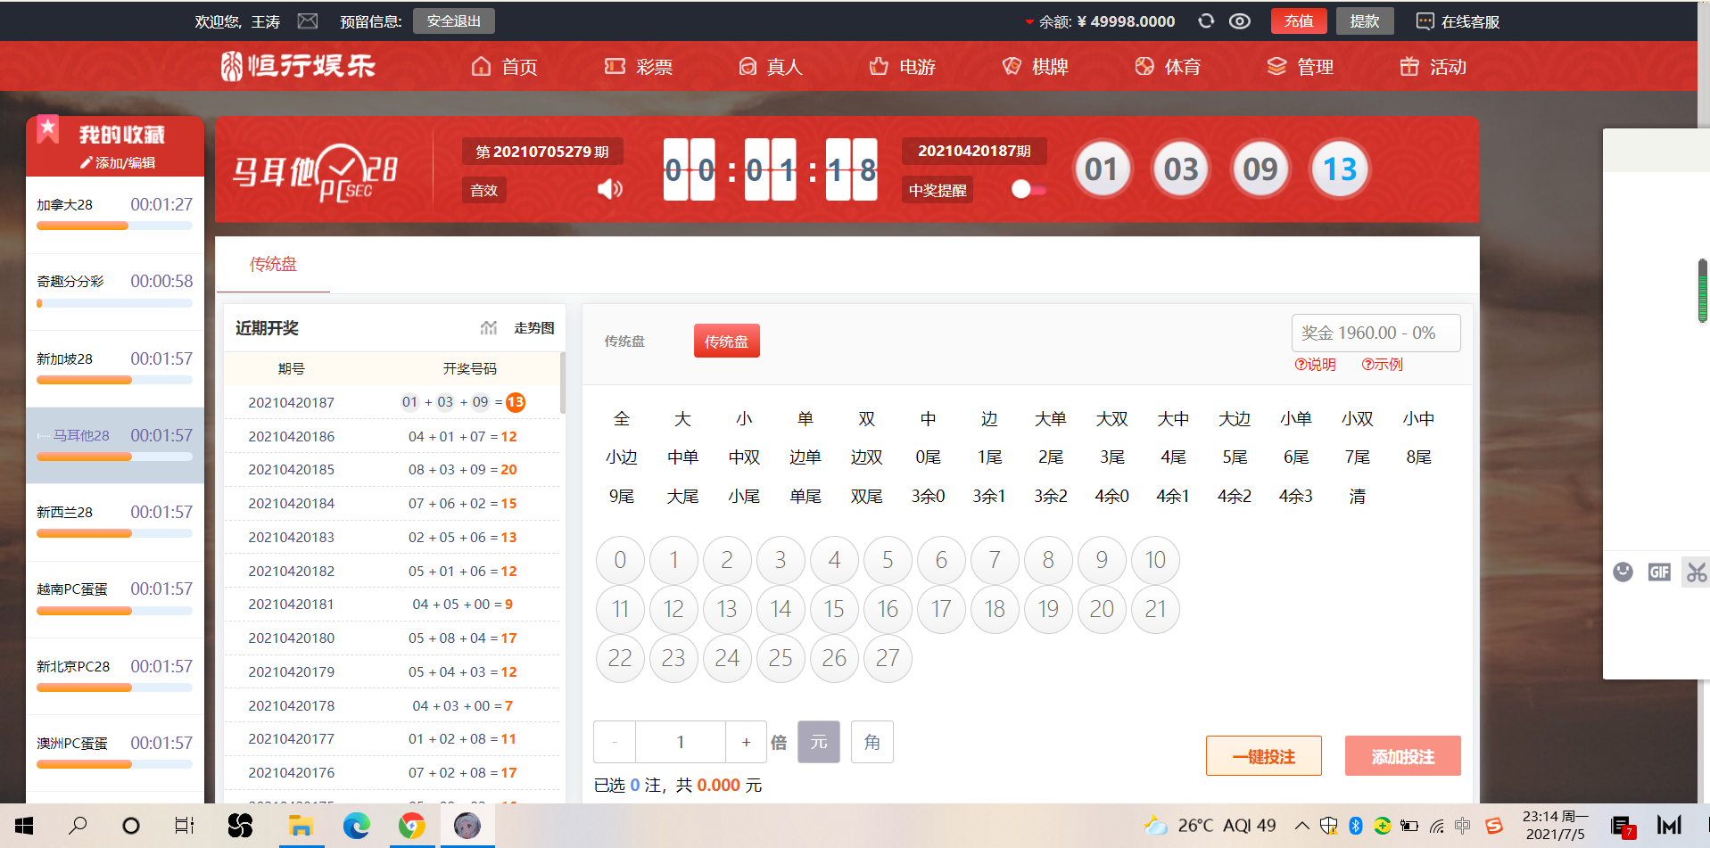Image resolution: width=1710 pixels, height=848 pixels.
Task: Open the bonus 1960.00 - 0% dropdown
Action: pyautogui.click(x=1375, y=333)
